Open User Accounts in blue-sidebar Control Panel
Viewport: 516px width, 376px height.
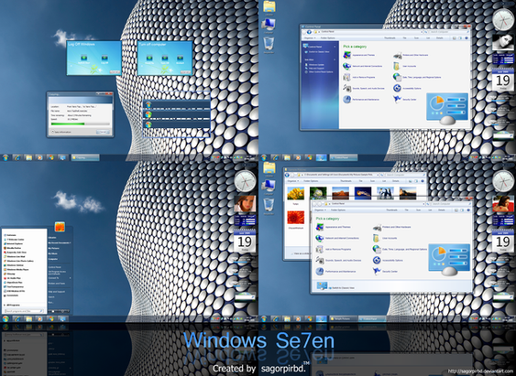click(405, 66)
